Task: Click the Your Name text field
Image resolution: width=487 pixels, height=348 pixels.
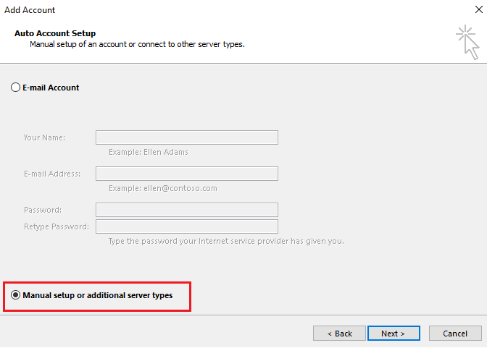Action: pos(186,137)
